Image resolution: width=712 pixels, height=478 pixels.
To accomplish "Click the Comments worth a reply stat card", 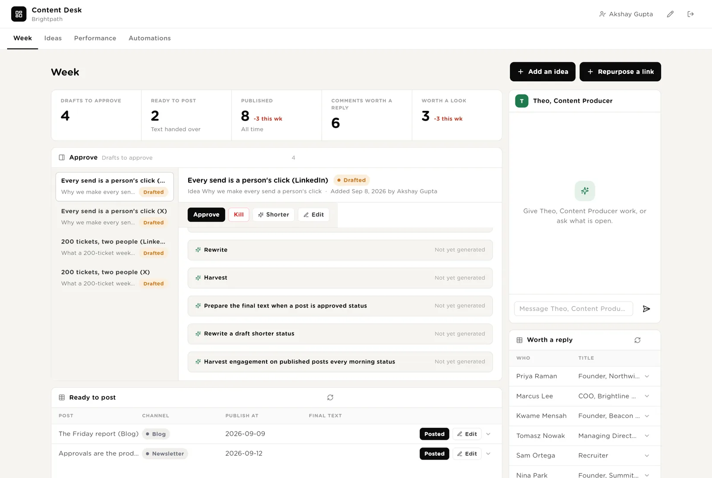I will tap(367, 115).
